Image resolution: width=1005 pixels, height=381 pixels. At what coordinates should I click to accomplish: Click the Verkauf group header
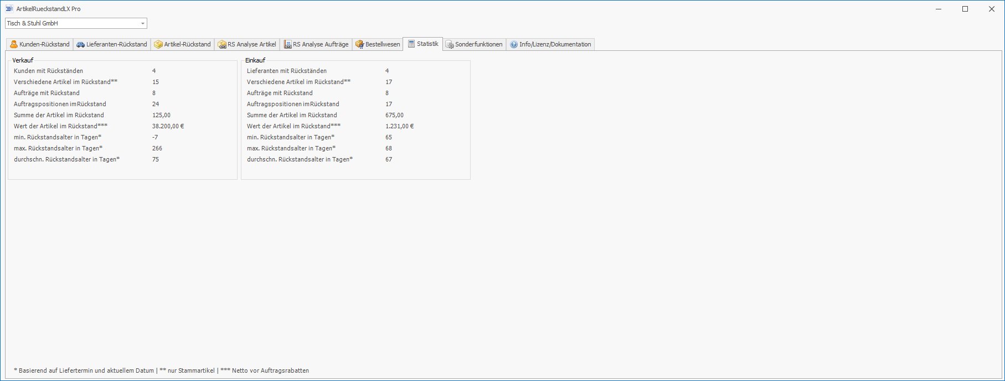(x=23, y=60)
